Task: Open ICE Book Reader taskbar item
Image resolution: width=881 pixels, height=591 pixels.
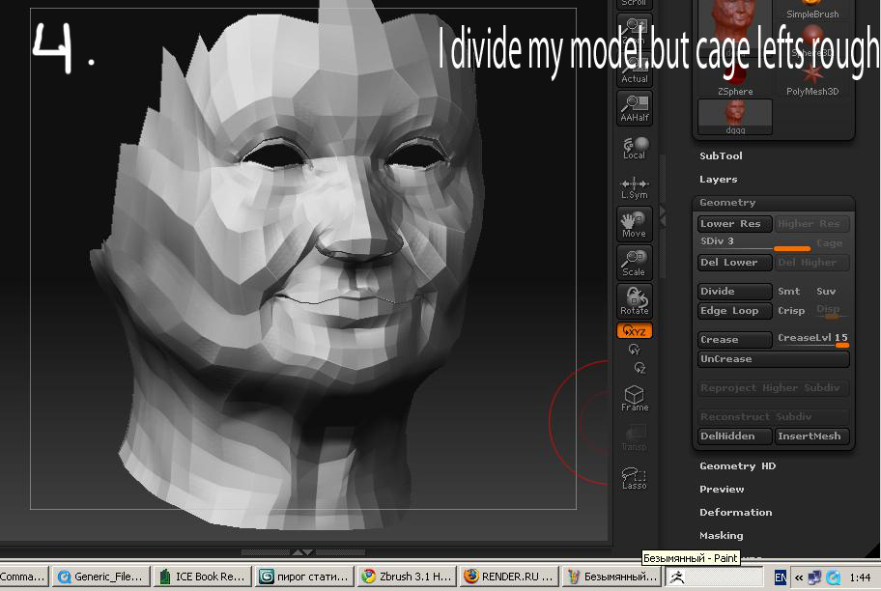Action: tap(203, 577)
